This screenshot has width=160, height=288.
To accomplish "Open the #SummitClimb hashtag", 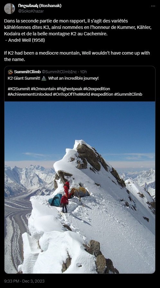I will coord(128,94).
